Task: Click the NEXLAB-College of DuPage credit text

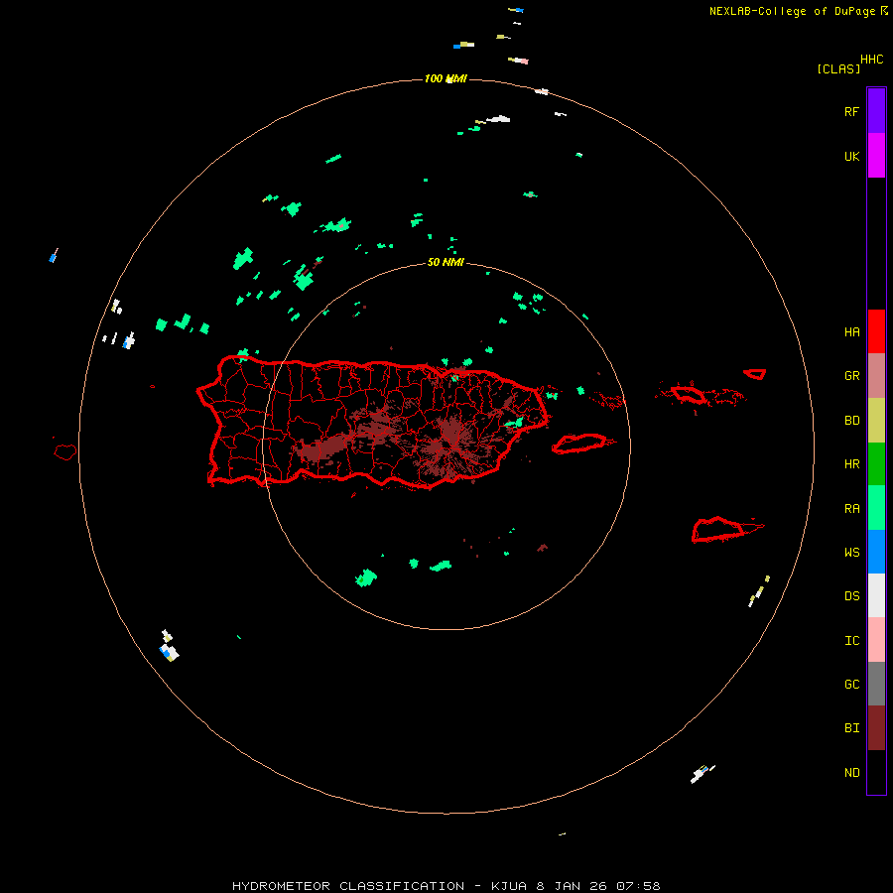Action: (799, 11)
